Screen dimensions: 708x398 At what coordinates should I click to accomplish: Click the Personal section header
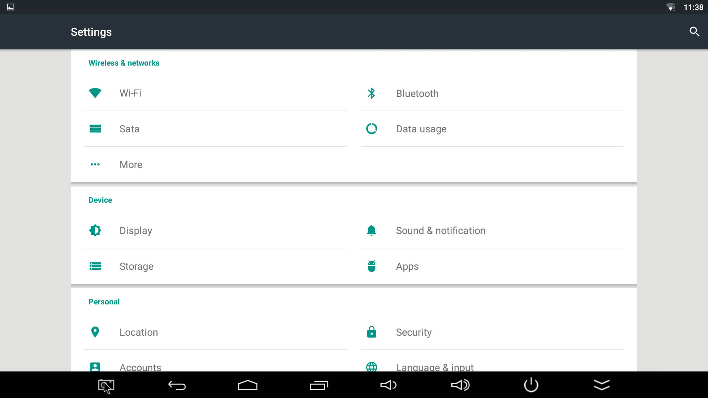pos(104,302)
